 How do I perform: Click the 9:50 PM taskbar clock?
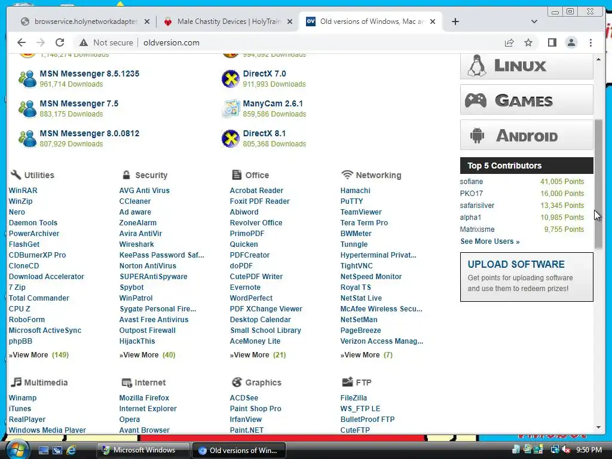point(589,449)
